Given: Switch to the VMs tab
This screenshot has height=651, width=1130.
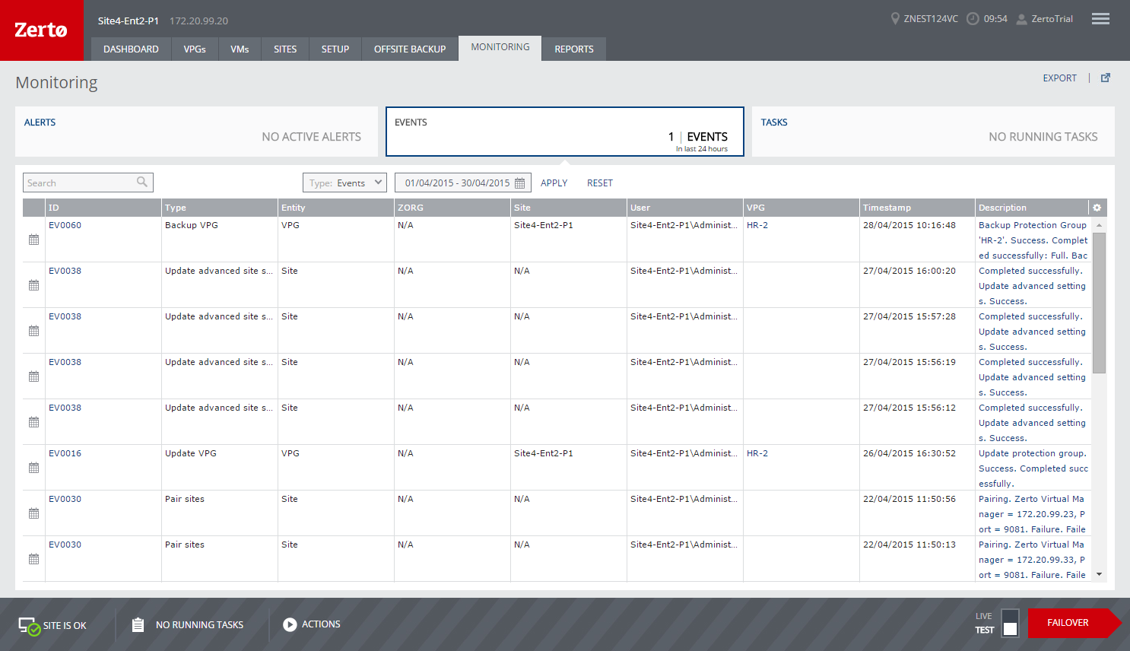Looking at the screenshot, I should 240,49.
